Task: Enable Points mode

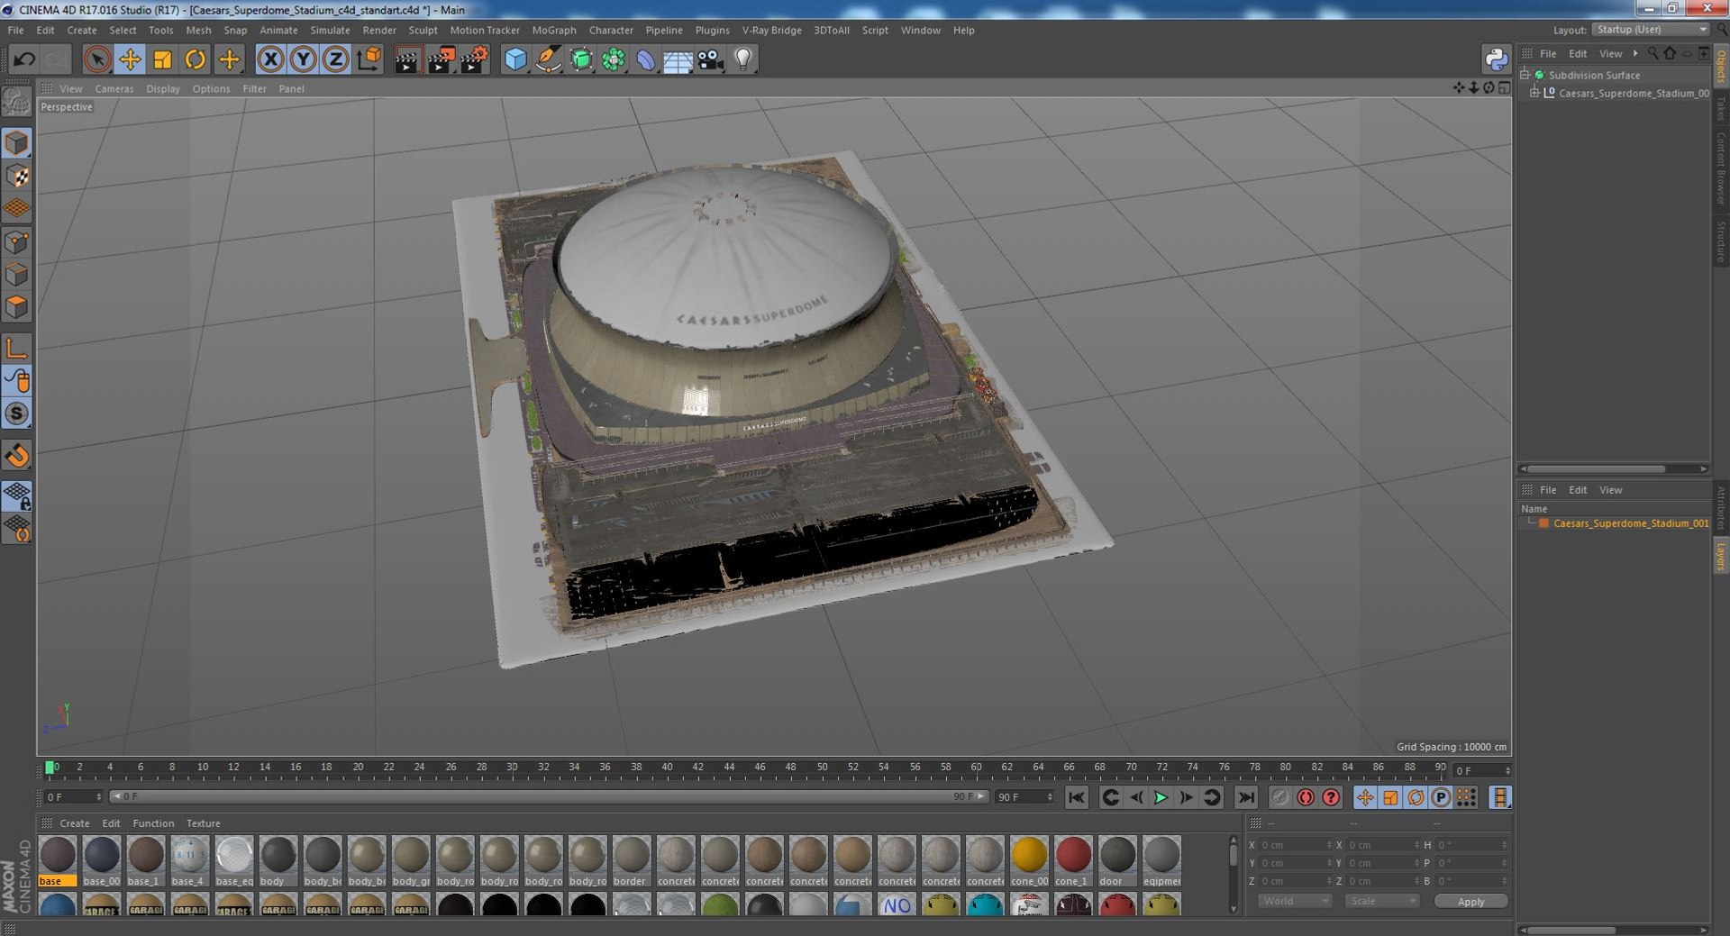Action: [17, 241]
